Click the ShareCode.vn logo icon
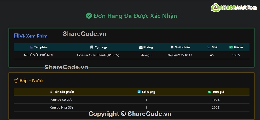Image resolution: width=260 pixels, height=120 pixels. [x=215, y=8]
